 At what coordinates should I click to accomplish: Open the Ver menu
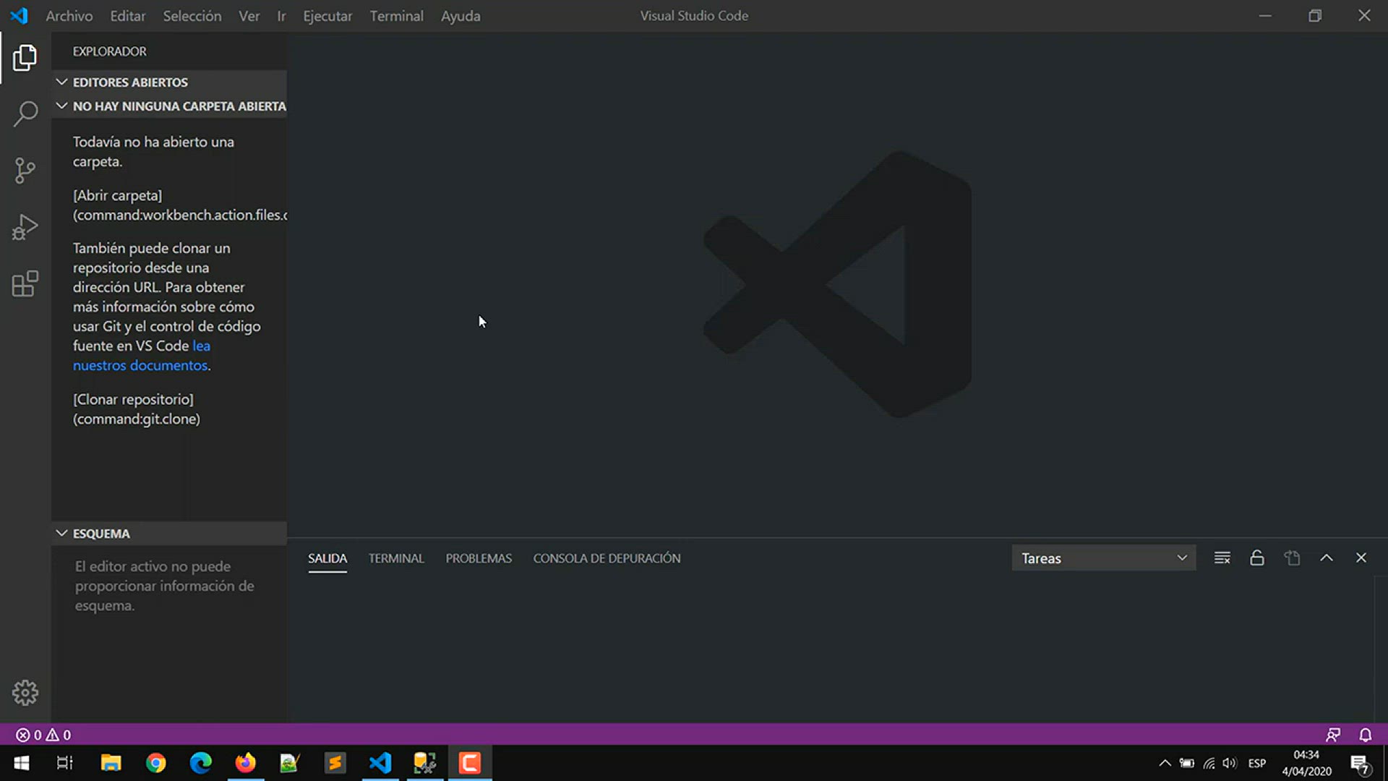point(249,16)
